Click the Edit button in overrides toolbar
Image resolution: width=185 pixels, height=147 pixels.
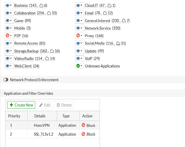click(x=44, y=105)
